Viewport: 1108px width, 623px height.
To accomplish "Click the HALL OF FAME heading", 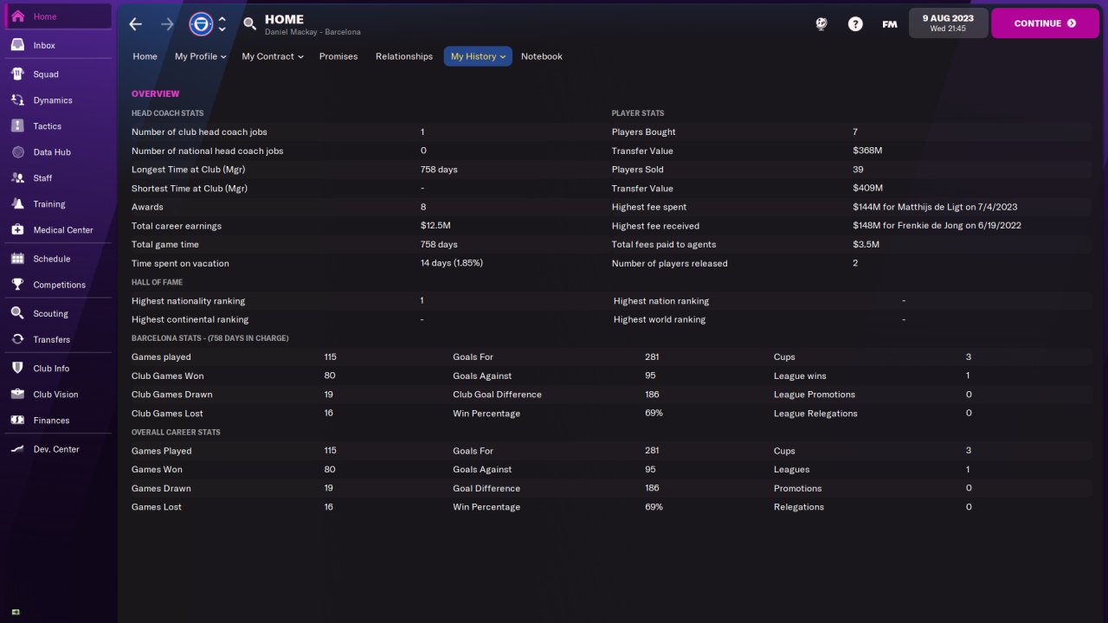I will coord(157,282).
